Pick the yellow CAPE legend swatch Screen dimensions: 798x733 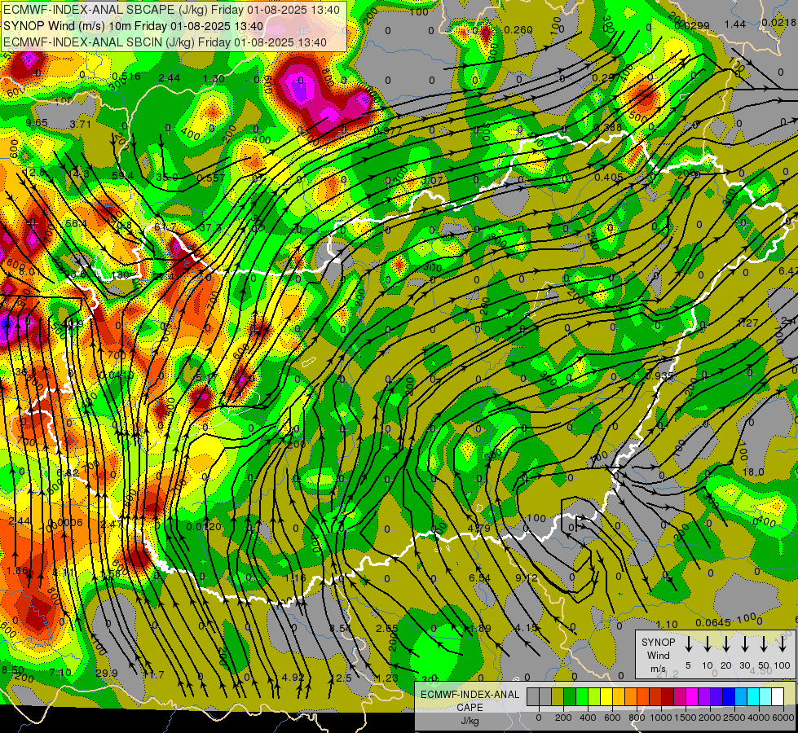click(x=606, y=696)
